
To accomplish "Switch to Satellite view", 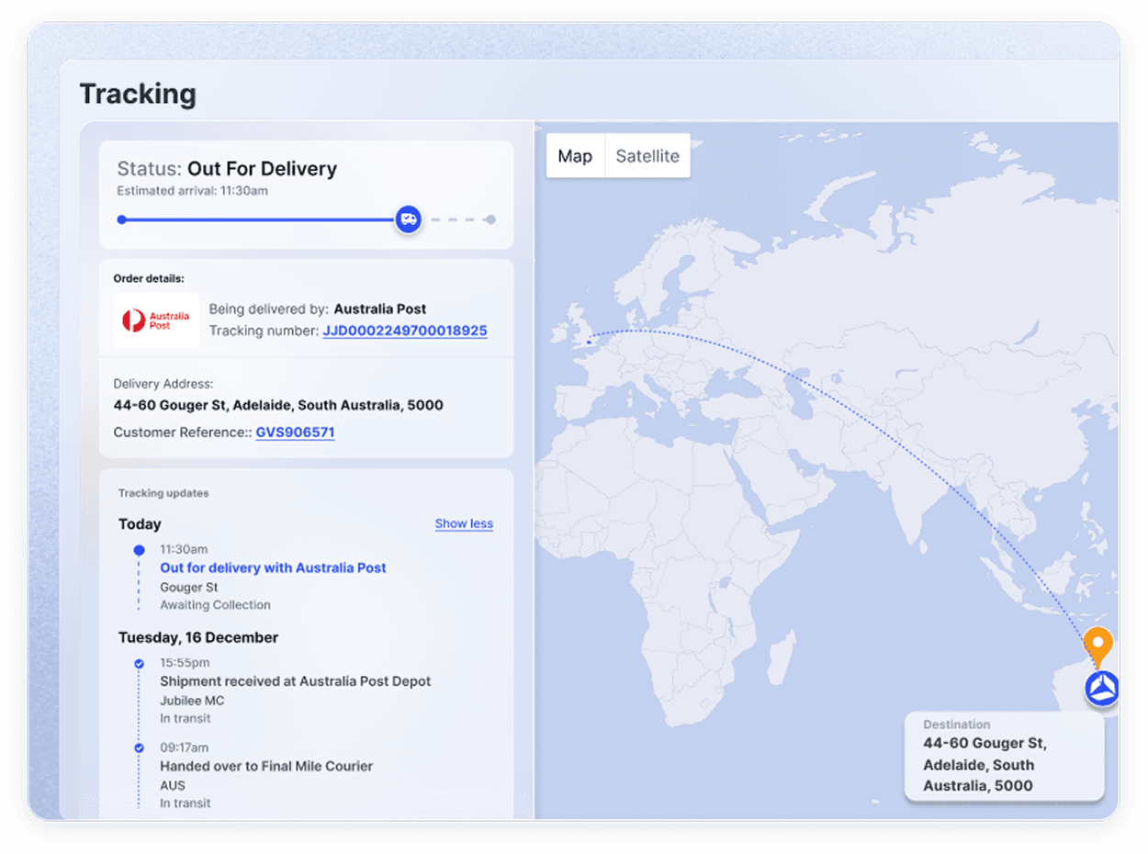I will [x=647, y=156].
